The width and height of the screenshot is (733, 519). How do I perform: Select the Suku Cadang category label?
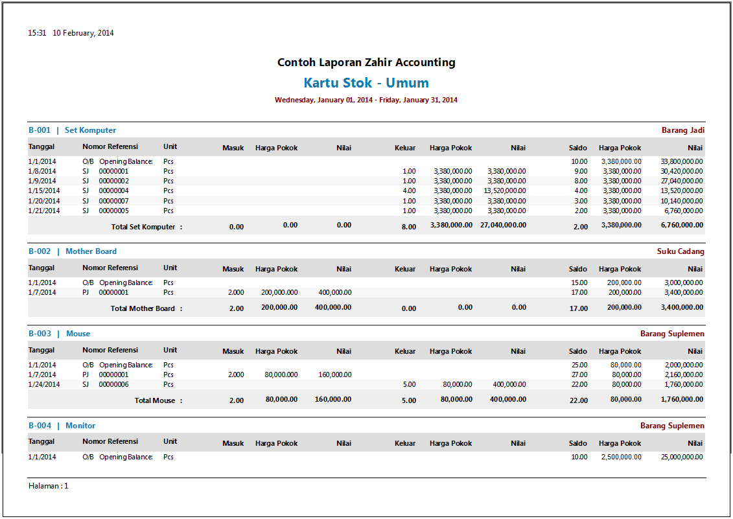(681, 251)
